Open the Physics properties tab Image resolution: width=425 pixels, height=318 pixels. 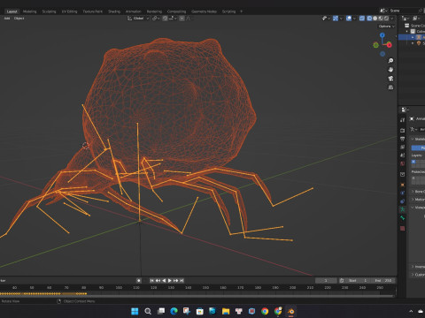[x=403, y=193]
